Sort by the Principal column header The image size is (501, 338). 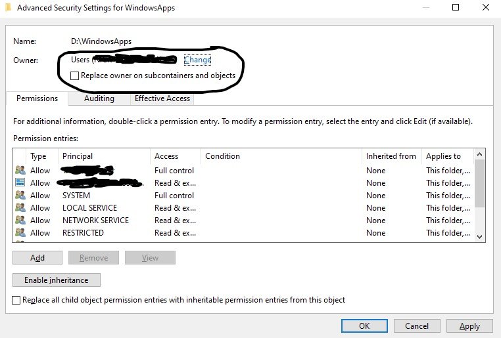104,156
